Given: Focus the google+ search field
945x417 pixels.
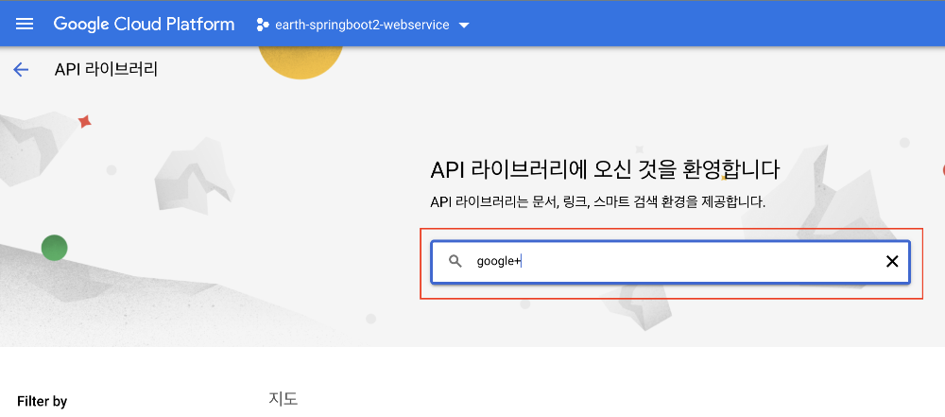Looking at the screenshot, I should 670,261.
